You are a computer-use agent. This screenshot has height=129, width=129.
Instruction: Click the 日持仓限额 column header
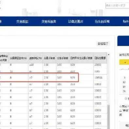click(x=100, y=58)
